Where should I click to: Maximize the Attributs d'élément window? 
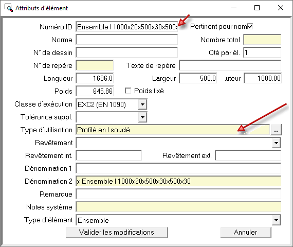(x=257, y=8)
